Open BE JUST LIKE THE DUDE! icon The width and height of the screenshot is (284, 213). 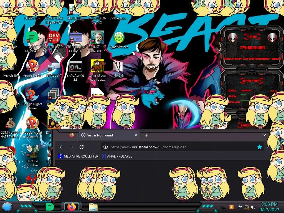pos(97,42)
